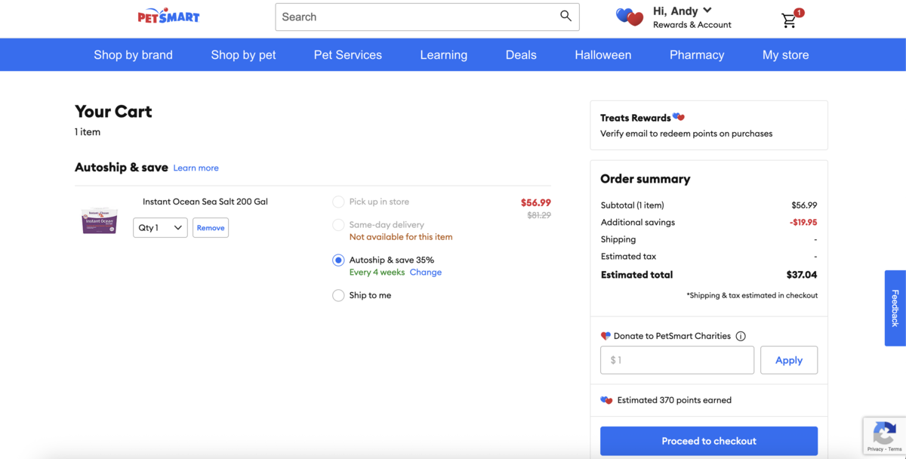Click the search magnifier icon
Viewport: 906px width, 459px height.
click(565, 16)
